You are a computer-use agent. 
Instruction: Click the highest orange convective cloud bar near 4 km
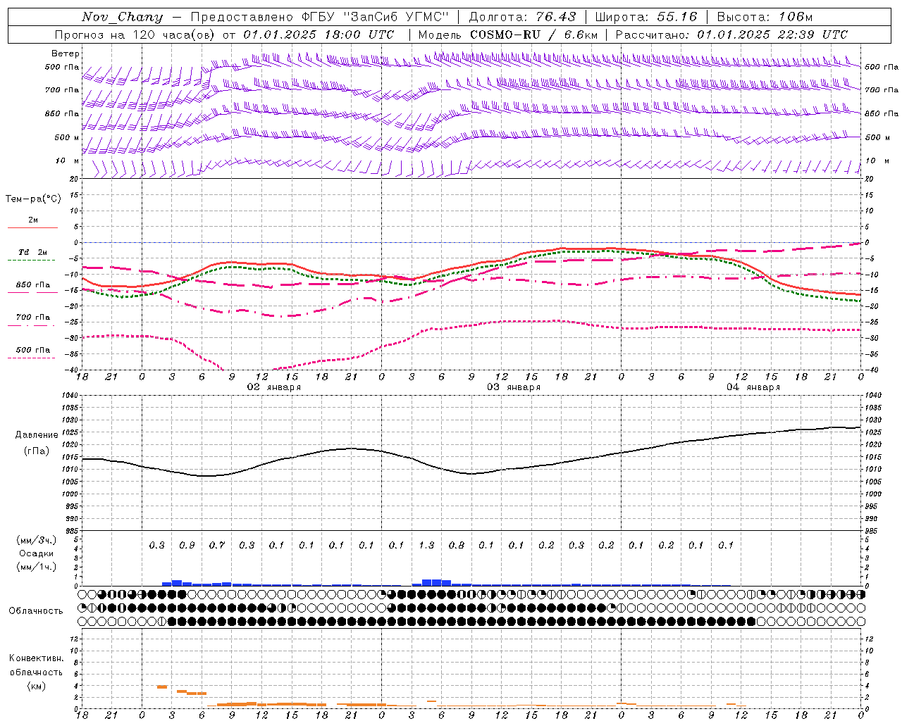(162, 686)
